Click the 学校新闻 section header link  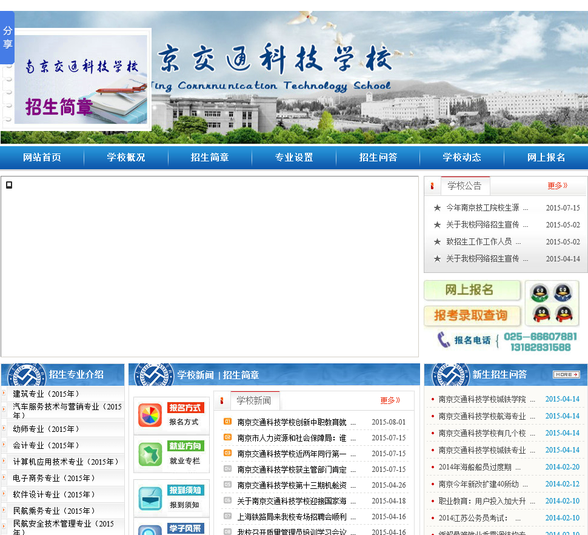pos(195,375)
